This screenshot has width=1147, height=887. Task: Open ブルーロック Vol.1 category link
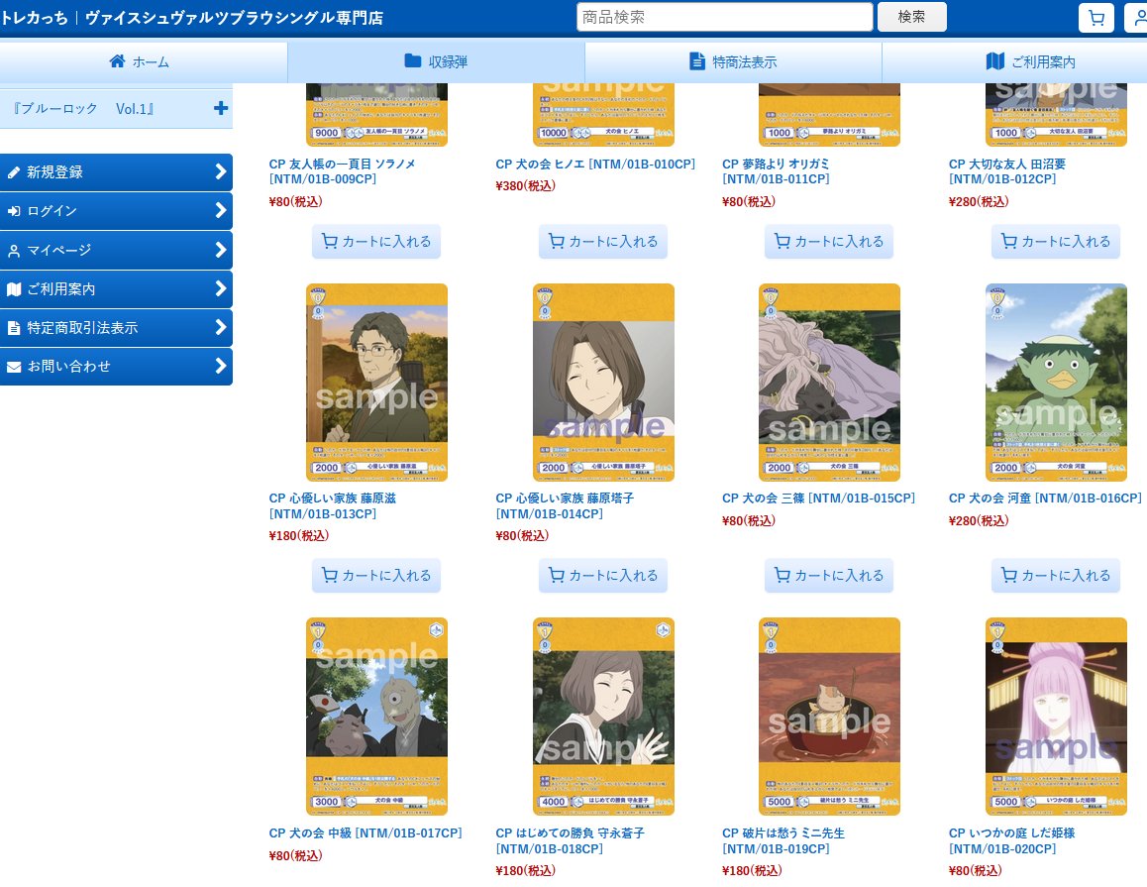pos(83,109)
